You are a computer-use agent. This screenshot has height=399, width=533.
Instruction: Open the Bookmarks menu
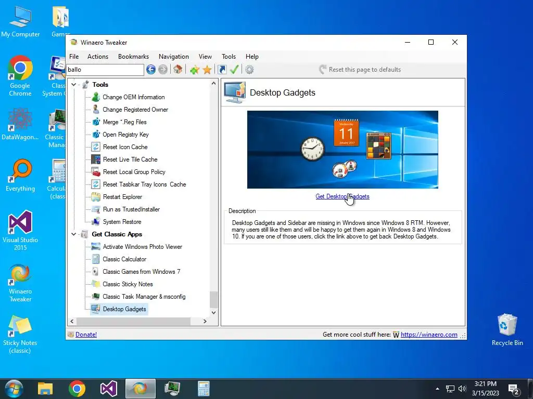[133, 57]
